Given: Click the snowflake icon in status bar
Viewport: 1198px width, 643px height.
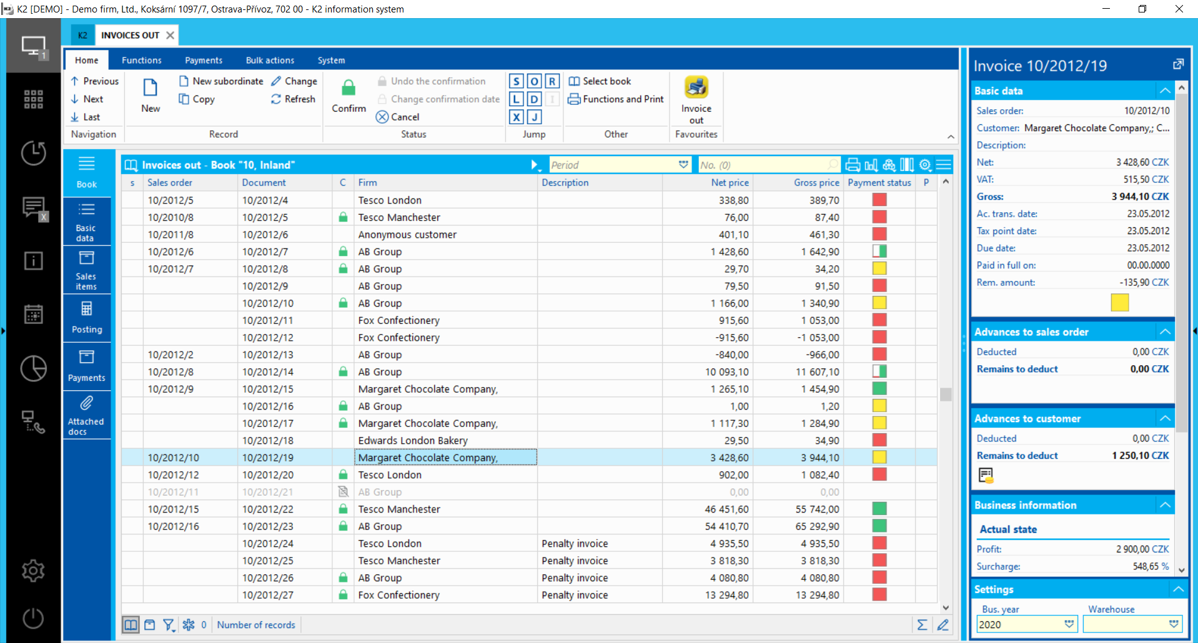Looking at the screenshot, I should click(189, 625).
